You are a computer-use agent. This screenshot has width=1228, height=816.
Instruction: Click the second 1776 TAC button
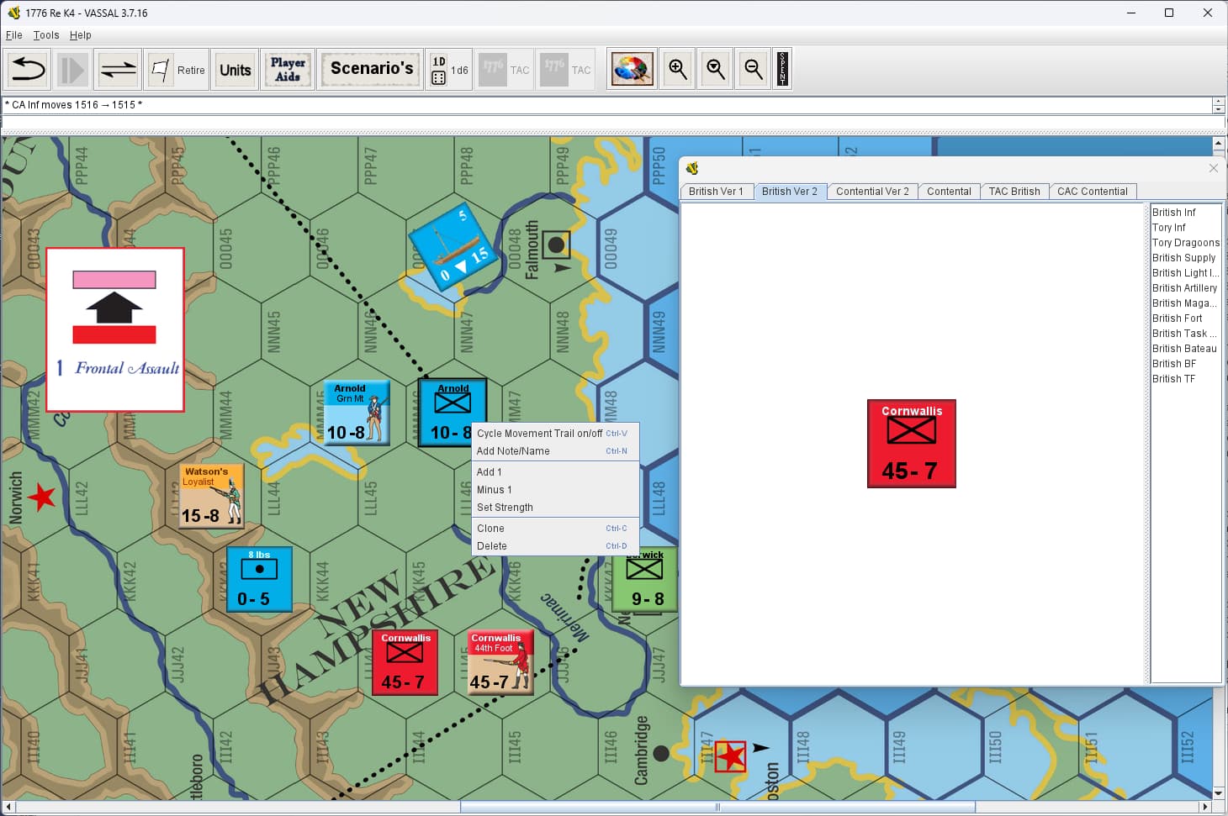tap(566, 70)
